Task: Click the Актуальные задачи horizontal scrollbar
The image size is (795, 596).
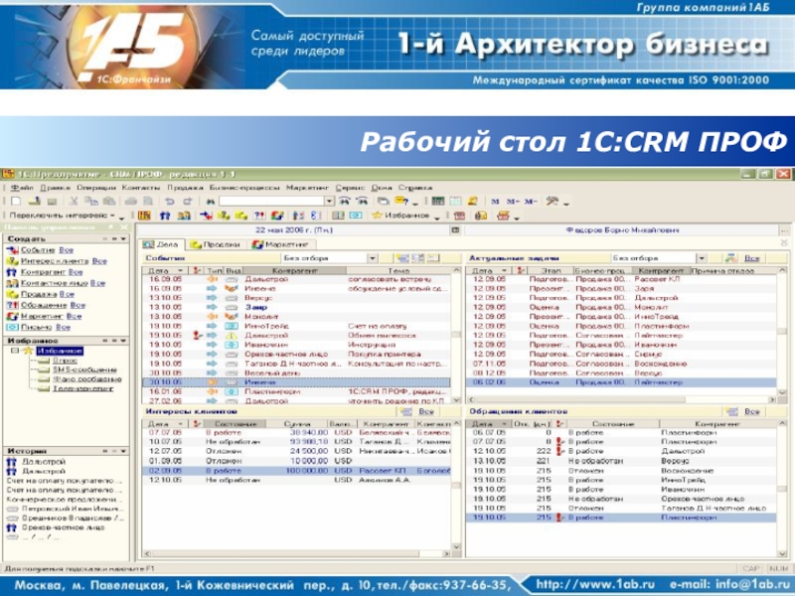Action: click(621, 400)
